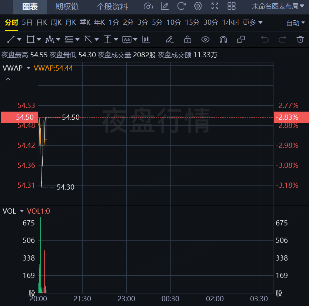Screen dimensions: 309x306
Task: Expand the 更多 timeframe dropdown
Action: pyautogui.click(x=253, y=23)
